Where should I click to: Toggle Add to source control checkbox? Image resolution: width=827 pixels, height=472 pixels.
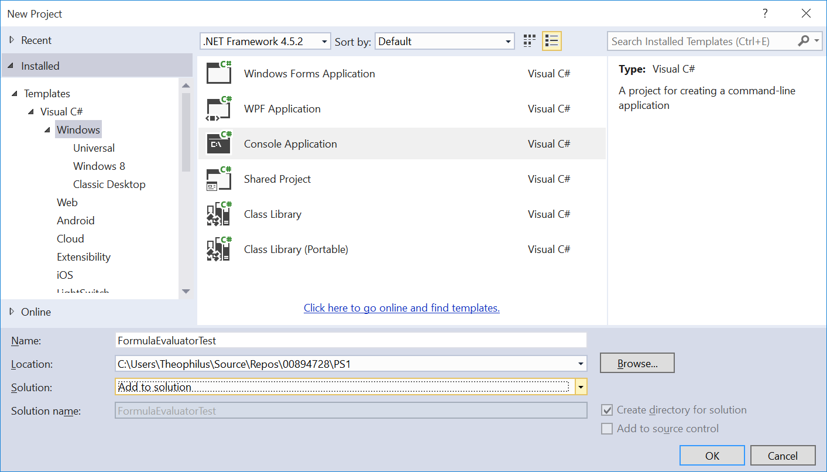click(607, 429)
